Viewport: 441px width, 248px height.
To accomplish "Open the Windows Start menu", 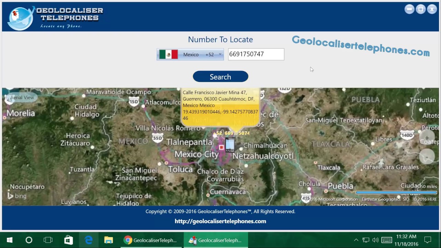I will 9,240.
